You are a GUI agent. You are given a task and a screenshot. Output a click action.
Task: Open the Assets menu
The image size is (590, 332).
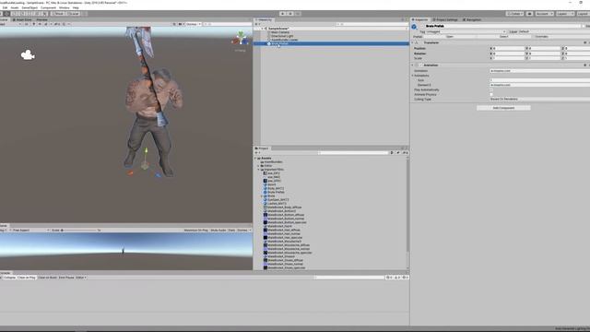[x=15, y=7]
